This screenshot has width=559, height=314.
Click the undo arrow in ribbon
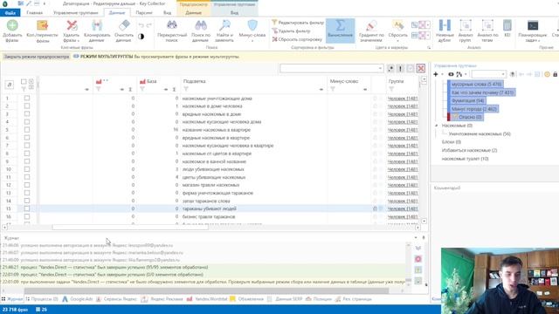141,25
